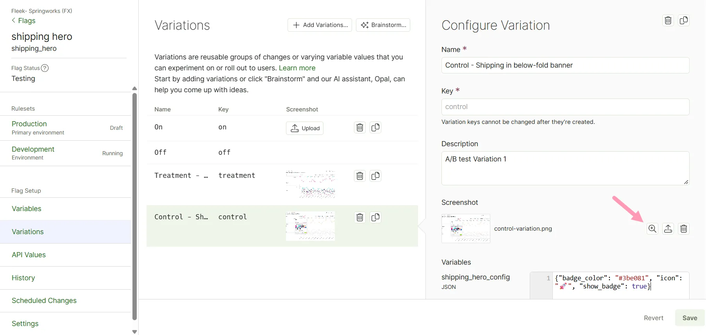706x335 pixels.
Task: Upload screenshot for On variation
Action: 305,128
